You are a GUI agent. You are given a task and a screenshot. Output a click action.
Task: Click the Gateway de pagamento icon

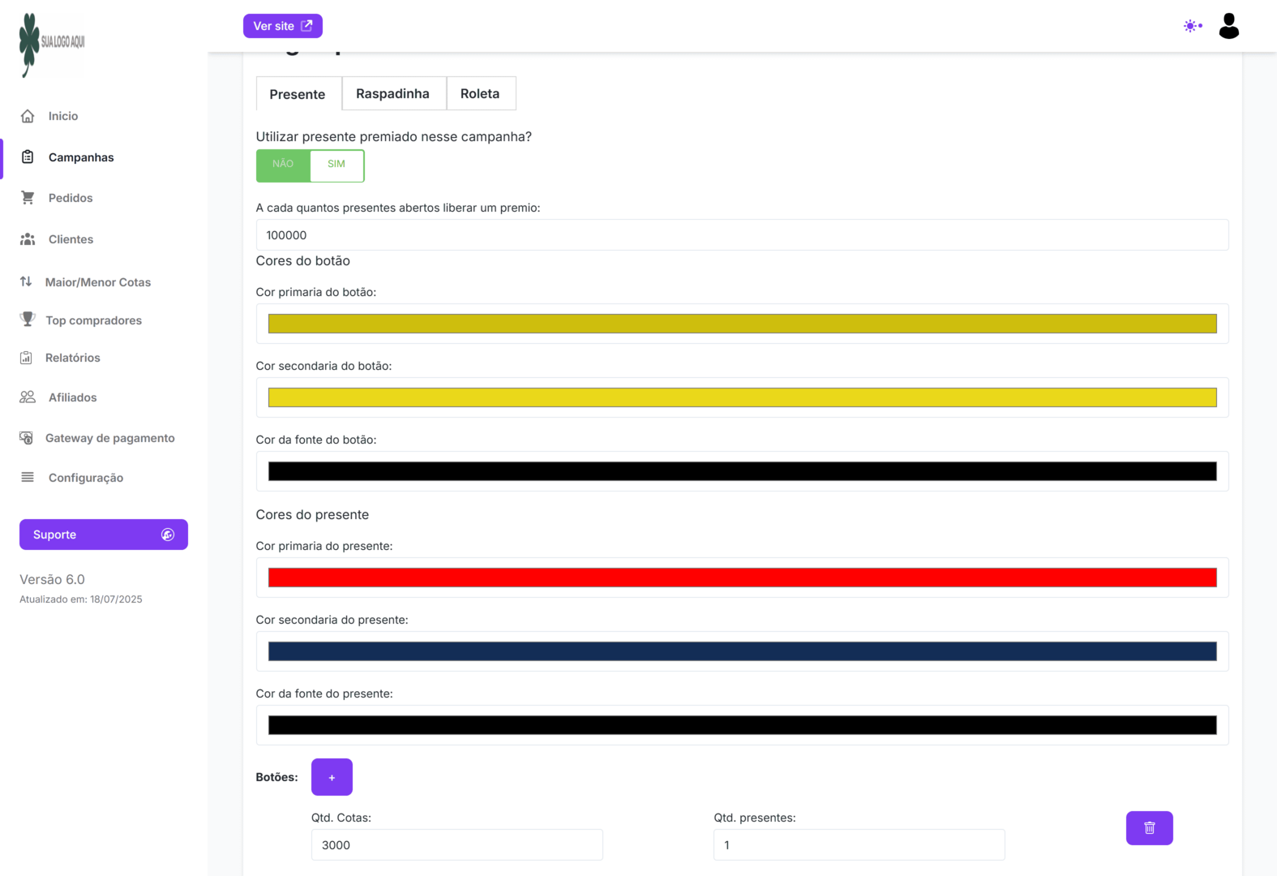(x=27, y=438)
